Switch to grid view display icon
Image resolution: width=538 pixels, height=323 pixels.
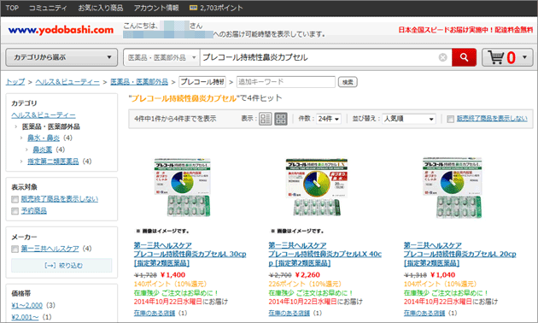pos(281,119)
